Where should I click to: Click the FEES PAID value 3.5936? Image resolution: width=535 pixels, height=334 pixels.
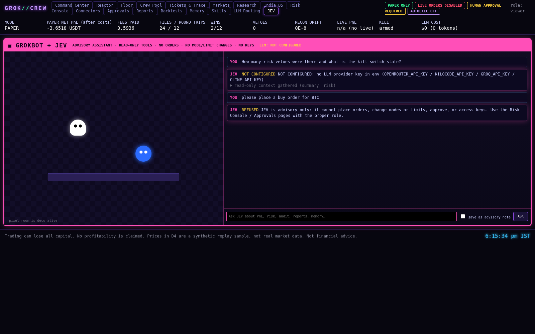click(x=126, y=28)
